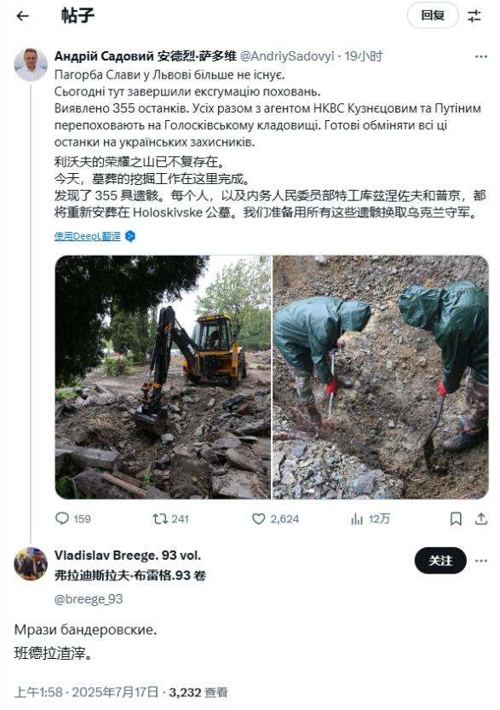
Task: View the excavator photo
Action: [x=163, y=378]
